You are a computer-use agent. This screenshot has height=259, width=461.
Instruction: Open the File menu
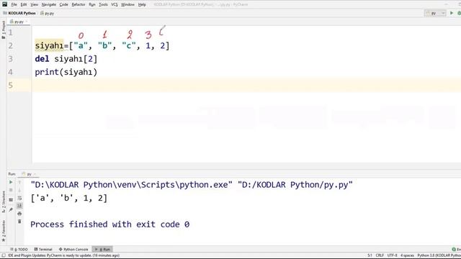pos(14,4)
